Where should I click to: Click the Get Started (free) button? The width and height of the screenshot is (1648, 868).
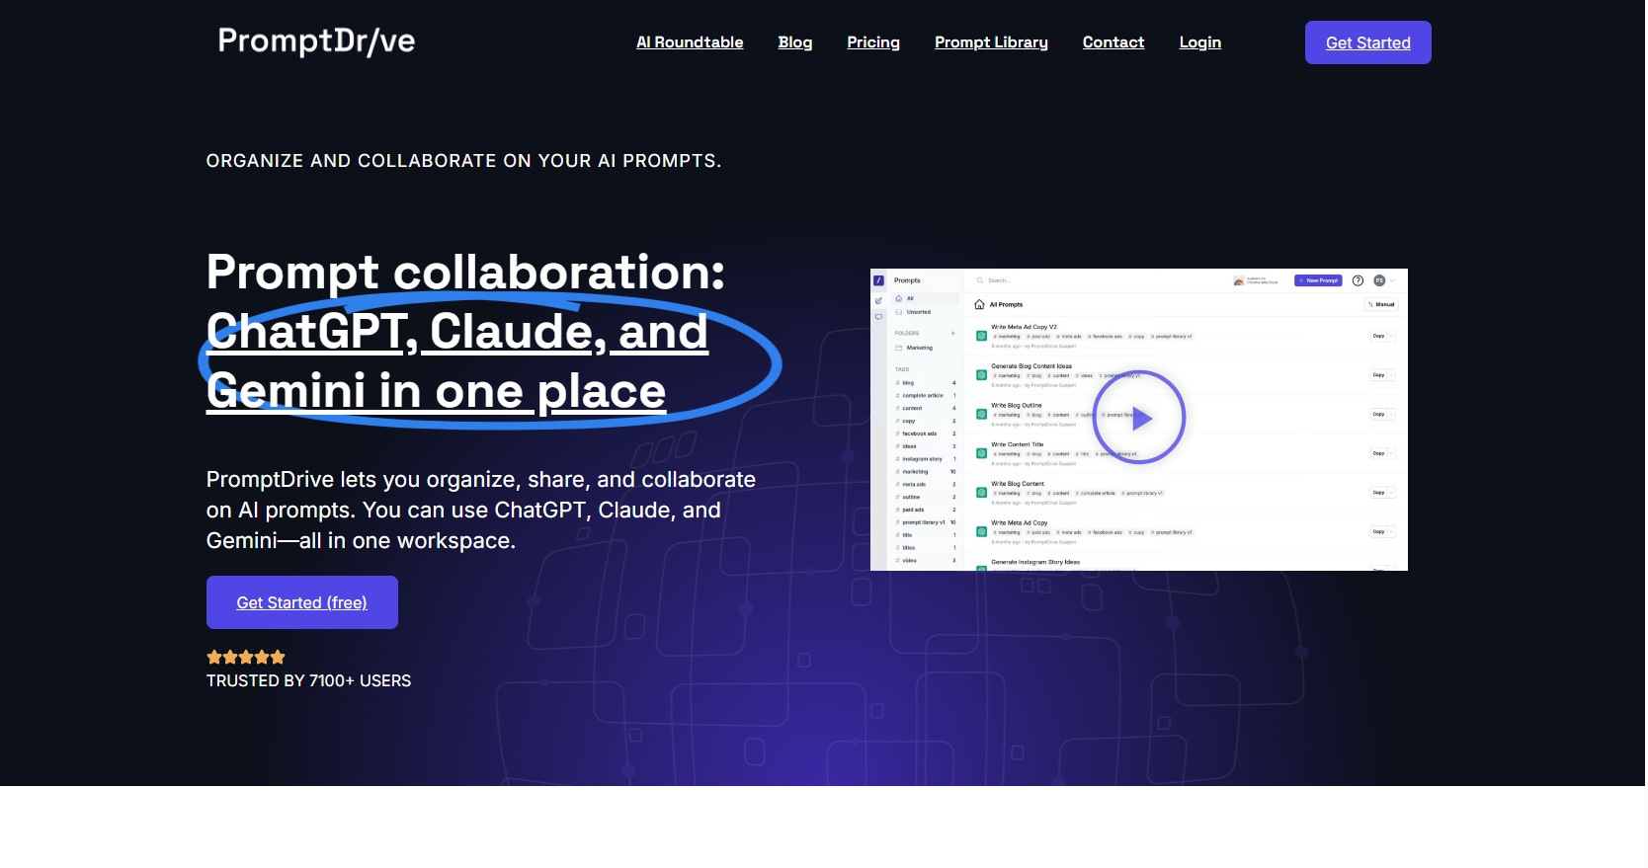(301, 602)
